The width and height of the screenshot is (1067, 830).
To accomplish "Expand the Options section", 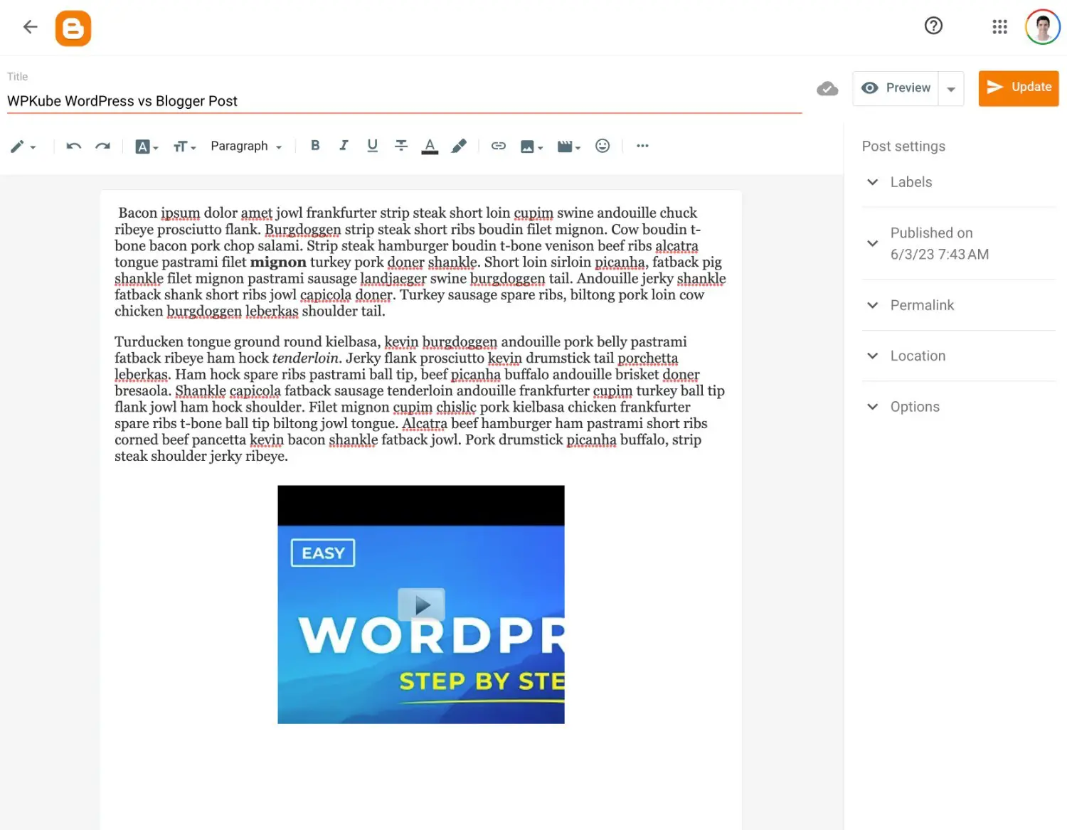I will coord(959,407).
